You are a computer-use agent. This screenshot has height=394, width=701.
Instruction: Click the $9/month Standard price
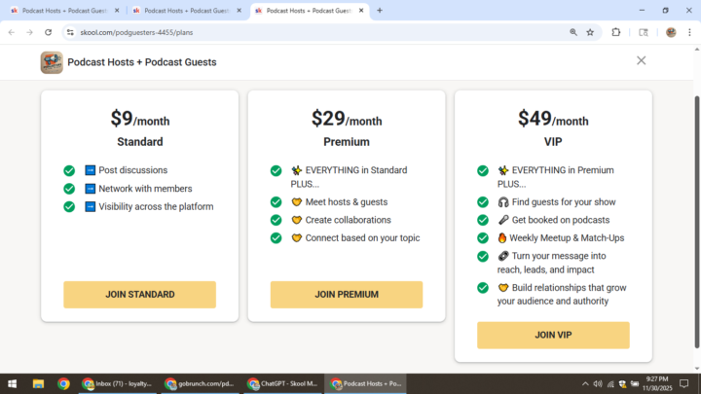(x=140, y=119)
